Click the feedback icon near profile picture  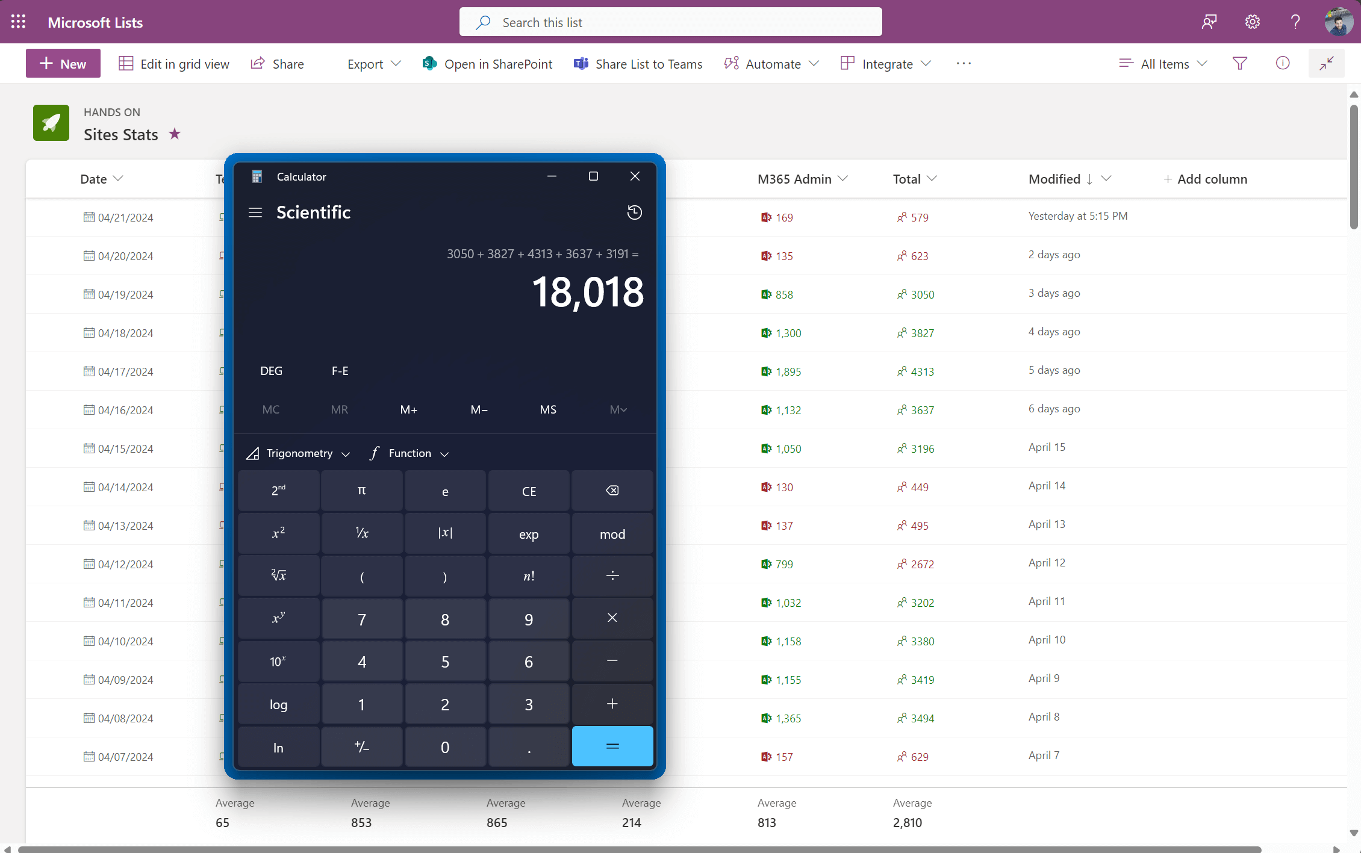point(1209,21)
